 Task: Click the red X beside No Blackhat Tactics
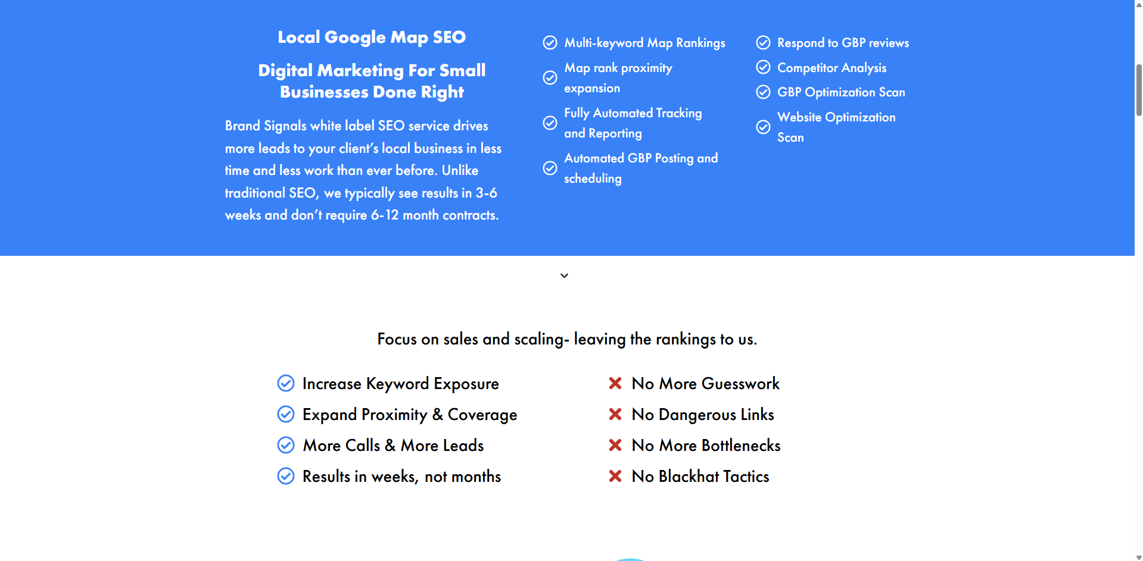click(x=615, y=477)
